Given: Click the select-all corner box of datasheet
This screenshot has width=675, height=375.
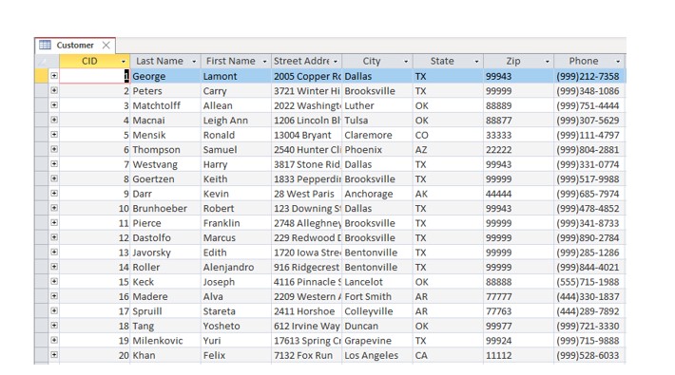Looking at the screenshot, I should 47,61.
